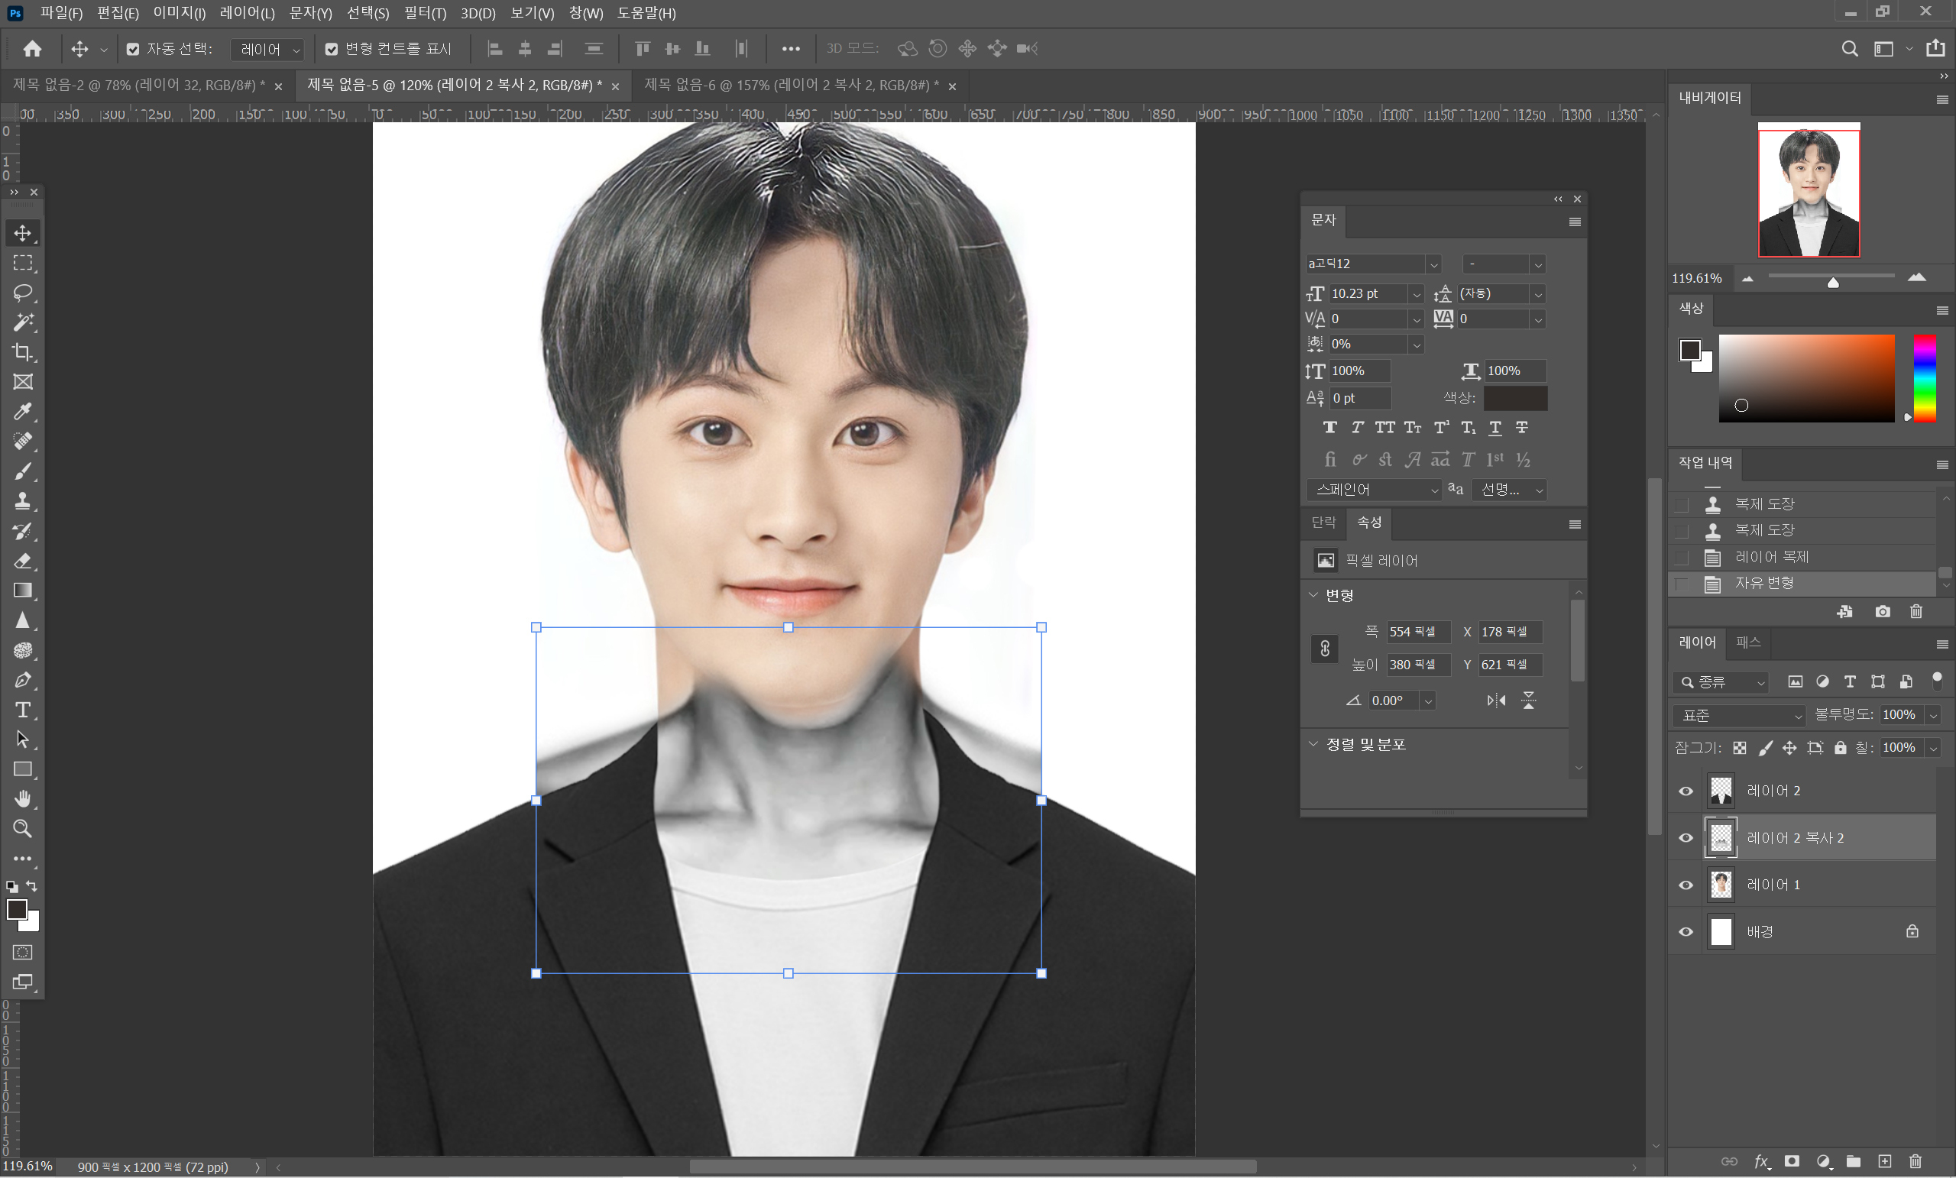Select the Clone Stamp tool

(x=22, y=501)
